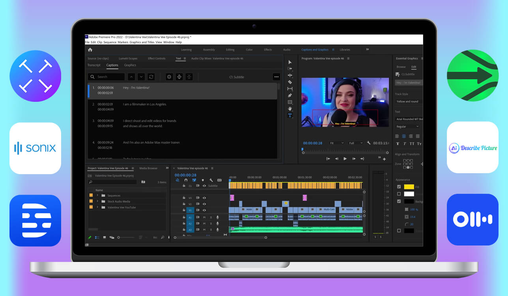The image size is (508, 296).
Task: Enable the Stroke checkbox beside the white swatch
Action: pos(399,194)
